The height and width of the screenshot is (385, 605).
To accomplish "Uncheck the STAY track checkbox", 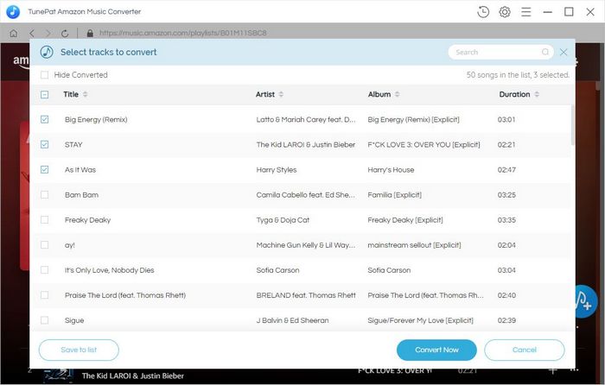I will (x=44, y=144).
